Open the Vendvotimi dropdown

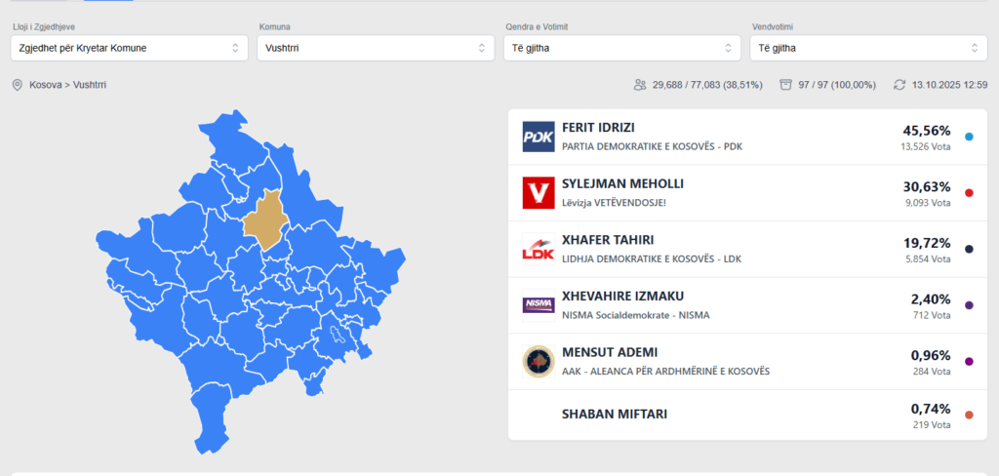click(868, 48)
